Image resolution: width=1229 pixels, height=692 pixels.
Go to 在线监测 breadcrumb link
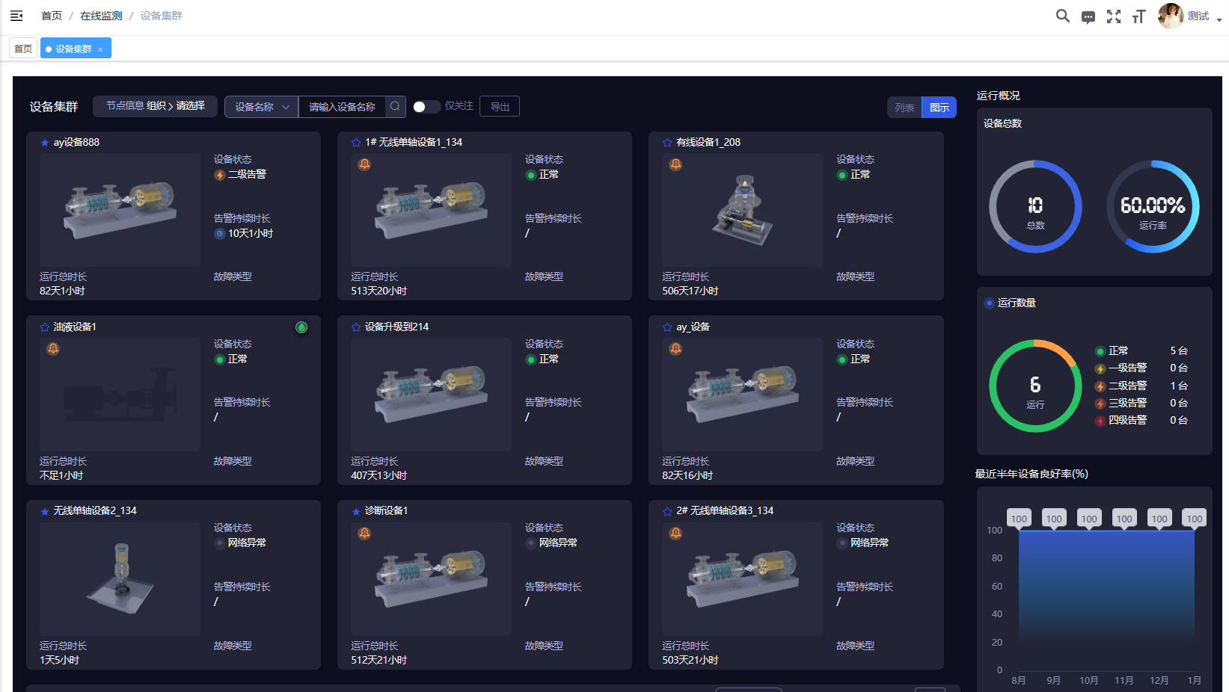[x=101, y=16]
